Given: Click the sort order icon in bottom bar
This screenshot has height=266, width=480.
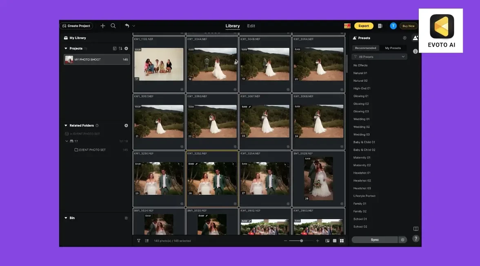Looking at the screenshot, I should (x=147, y=241).
